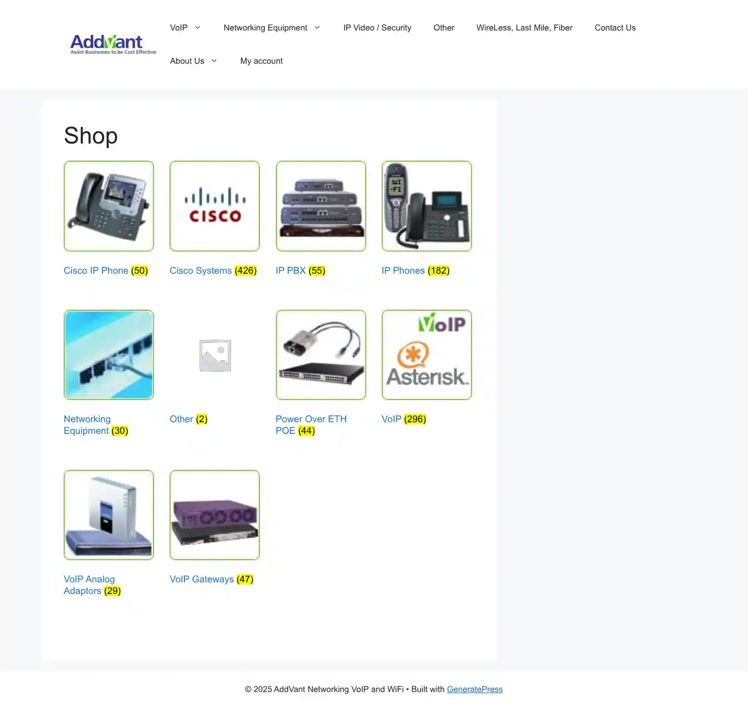Open the Networking Equipment category image
Screen dimensions: 748x707
point(109,355)
